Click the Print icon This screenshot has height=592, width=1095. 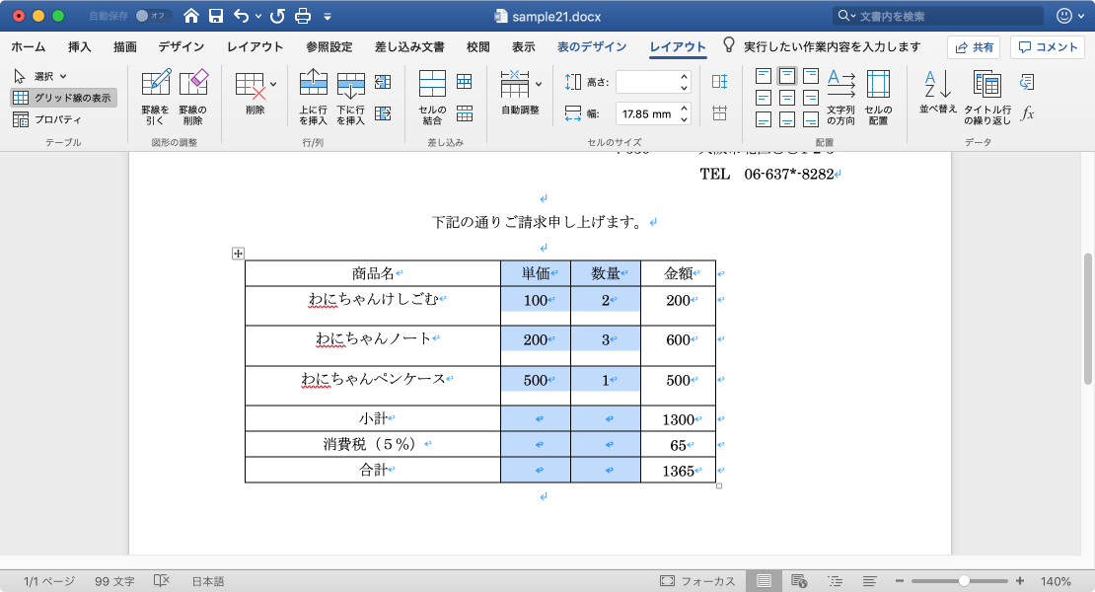click(303, 16)
